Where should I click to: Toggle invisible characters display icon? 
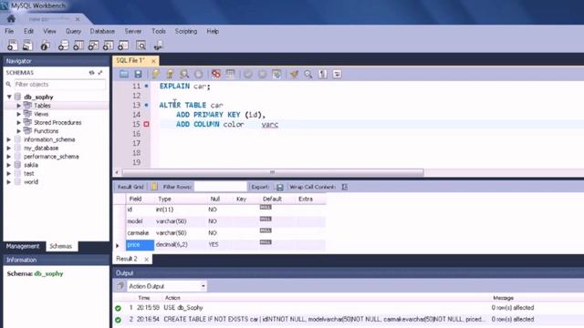(322, 74)
